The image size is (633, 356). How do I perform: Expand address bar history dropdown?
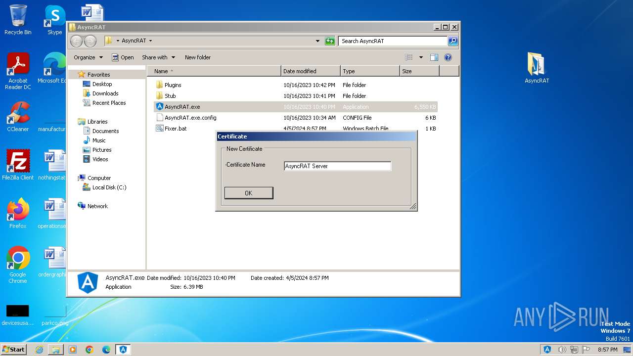point(317,41)
